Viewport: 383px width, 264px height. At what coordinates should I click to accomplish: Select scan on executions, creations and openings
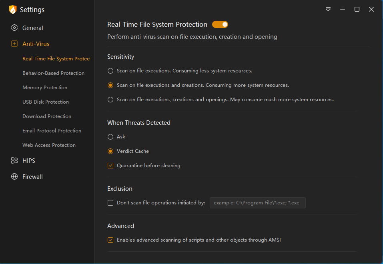[110, 100]
